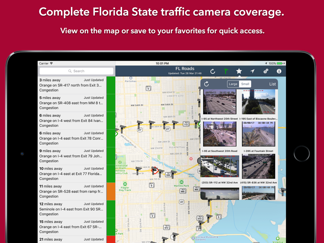Show app info with the info icon
The width and height of the screenshot is (324, 243).
click(x=279, y=71)
